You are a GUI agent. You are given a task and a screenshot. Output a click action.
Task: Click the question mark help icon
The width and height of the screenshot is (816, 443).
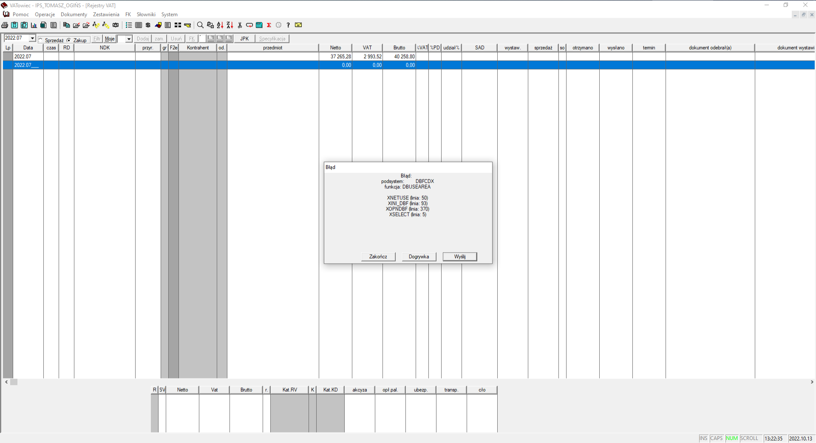(288, 25)
